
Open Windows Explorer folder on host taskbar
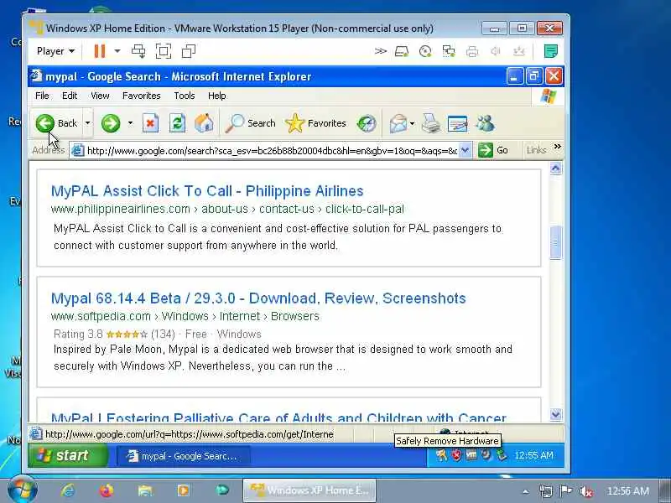click(x=145, y=490)
